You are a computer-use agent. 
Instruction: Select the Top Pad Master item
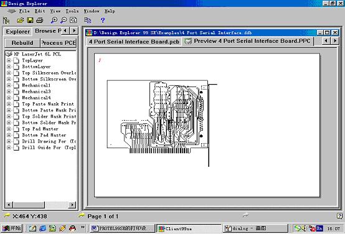40,129
